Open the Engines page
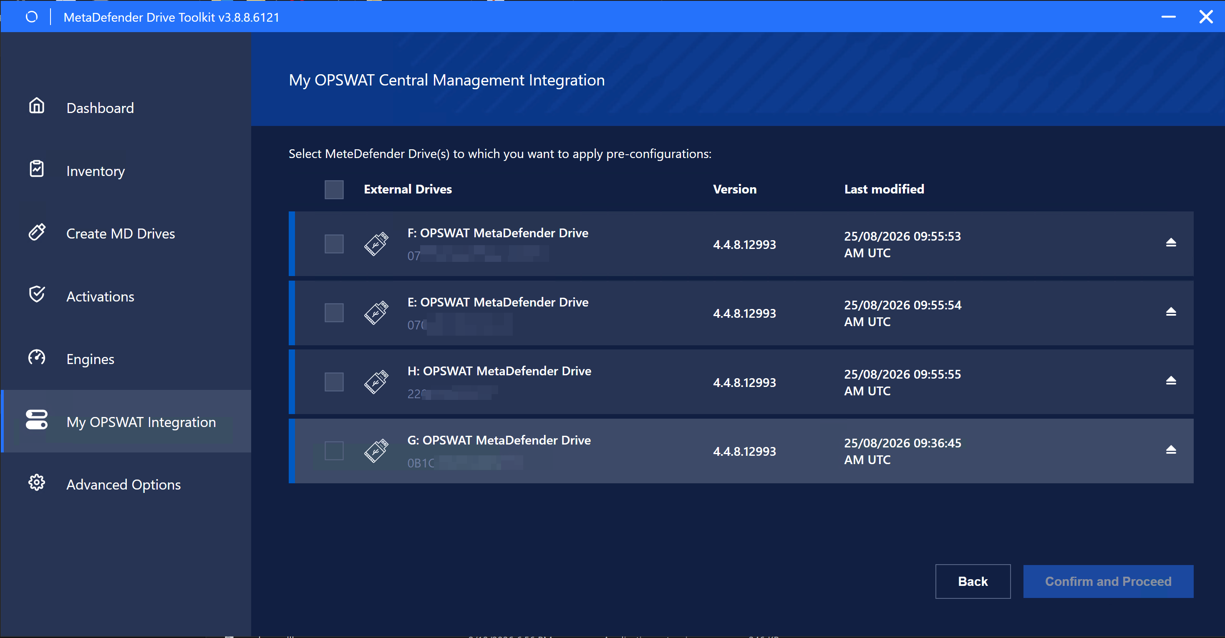The image size is (1225, 638). tap(126, 359)
